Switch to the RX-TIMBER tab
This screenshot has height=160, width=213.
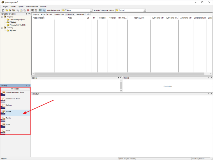(70, 14)
